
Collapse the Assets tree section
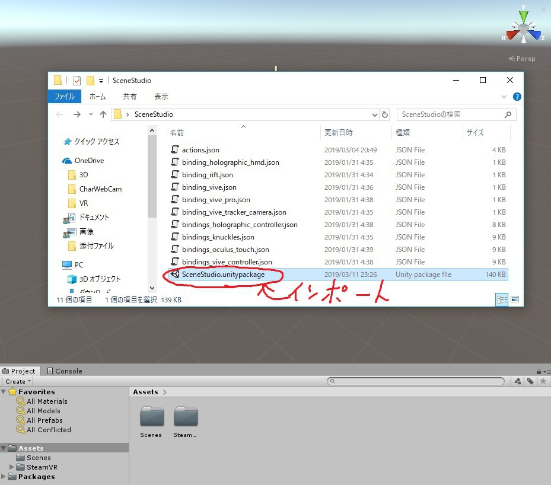tap(4, 448)
